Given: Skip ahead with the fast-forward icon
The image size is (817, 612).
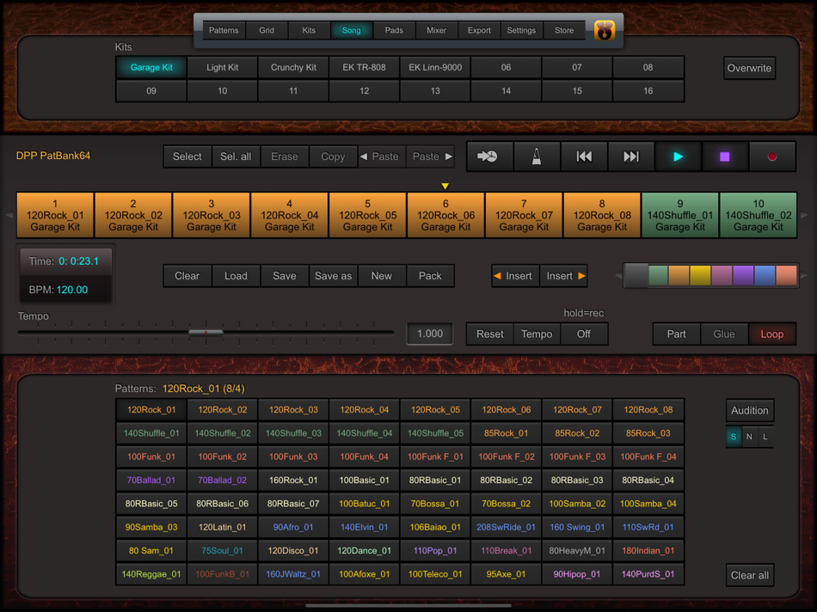Looking at the screenshot, I should (x=631, y=156).
